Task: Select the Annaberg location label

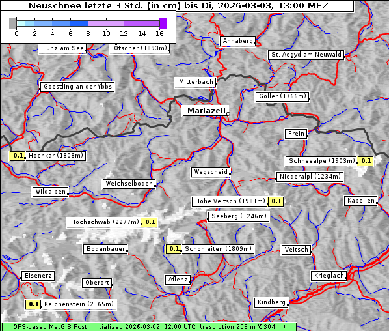Action: click(x=237, y=41)
